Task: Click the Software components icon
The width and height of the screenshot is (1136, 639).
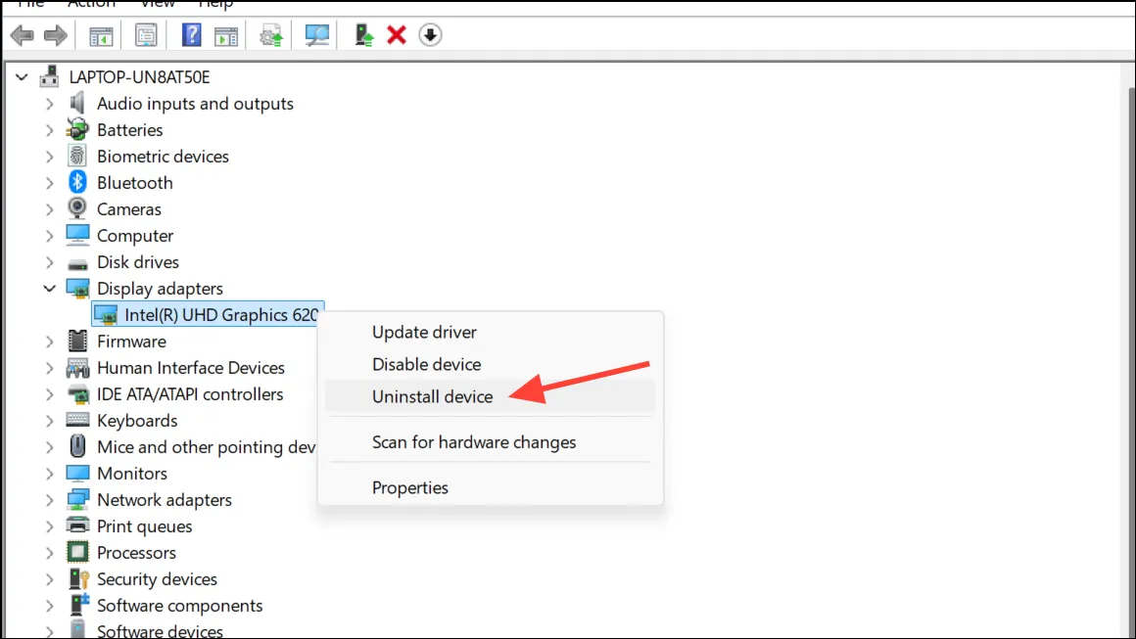Action: (x=78, y=605)
